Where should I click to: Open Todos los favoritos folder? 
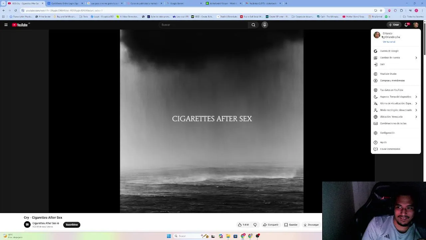coord(413,17)
